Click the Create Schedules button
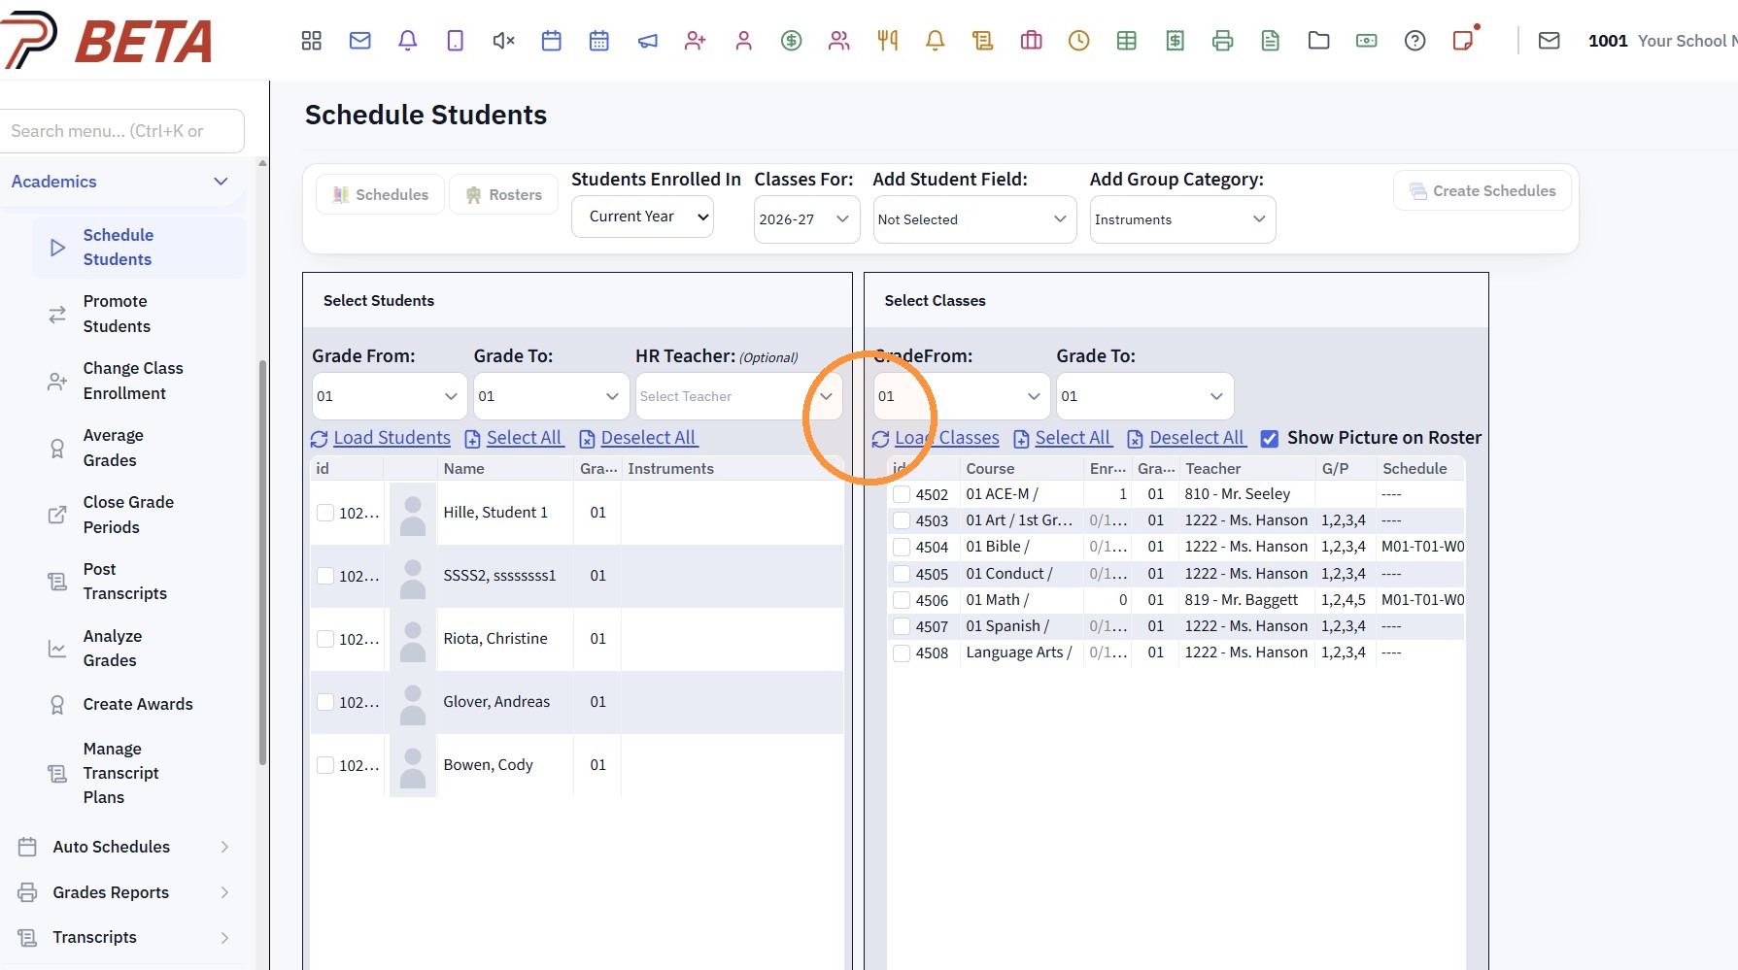This screenshot has width=1738, height=970. pos(1482,190)
